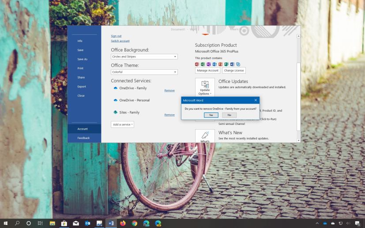Launch Cortana from the taskbar
365x228 pixels.
pyautogui.click(x=28, y=223)
